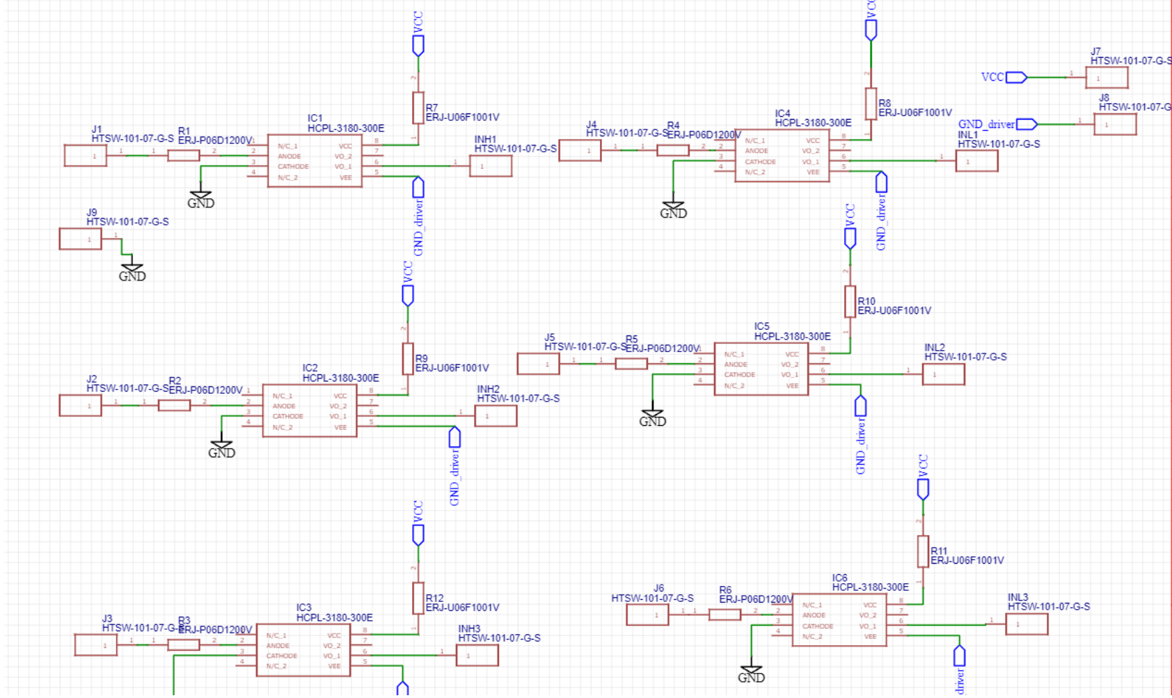Click INL2 value label HTSW-101-07-G-S
Viewport: 1172px width, 698px height.
[965, 356]
